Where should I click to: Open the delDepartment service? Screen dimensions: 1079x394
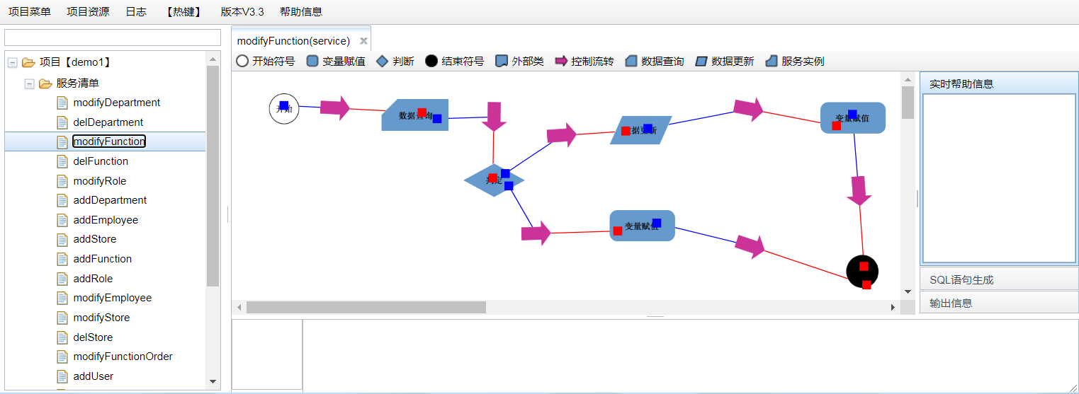pyautogui.click(x=108, y=122)
